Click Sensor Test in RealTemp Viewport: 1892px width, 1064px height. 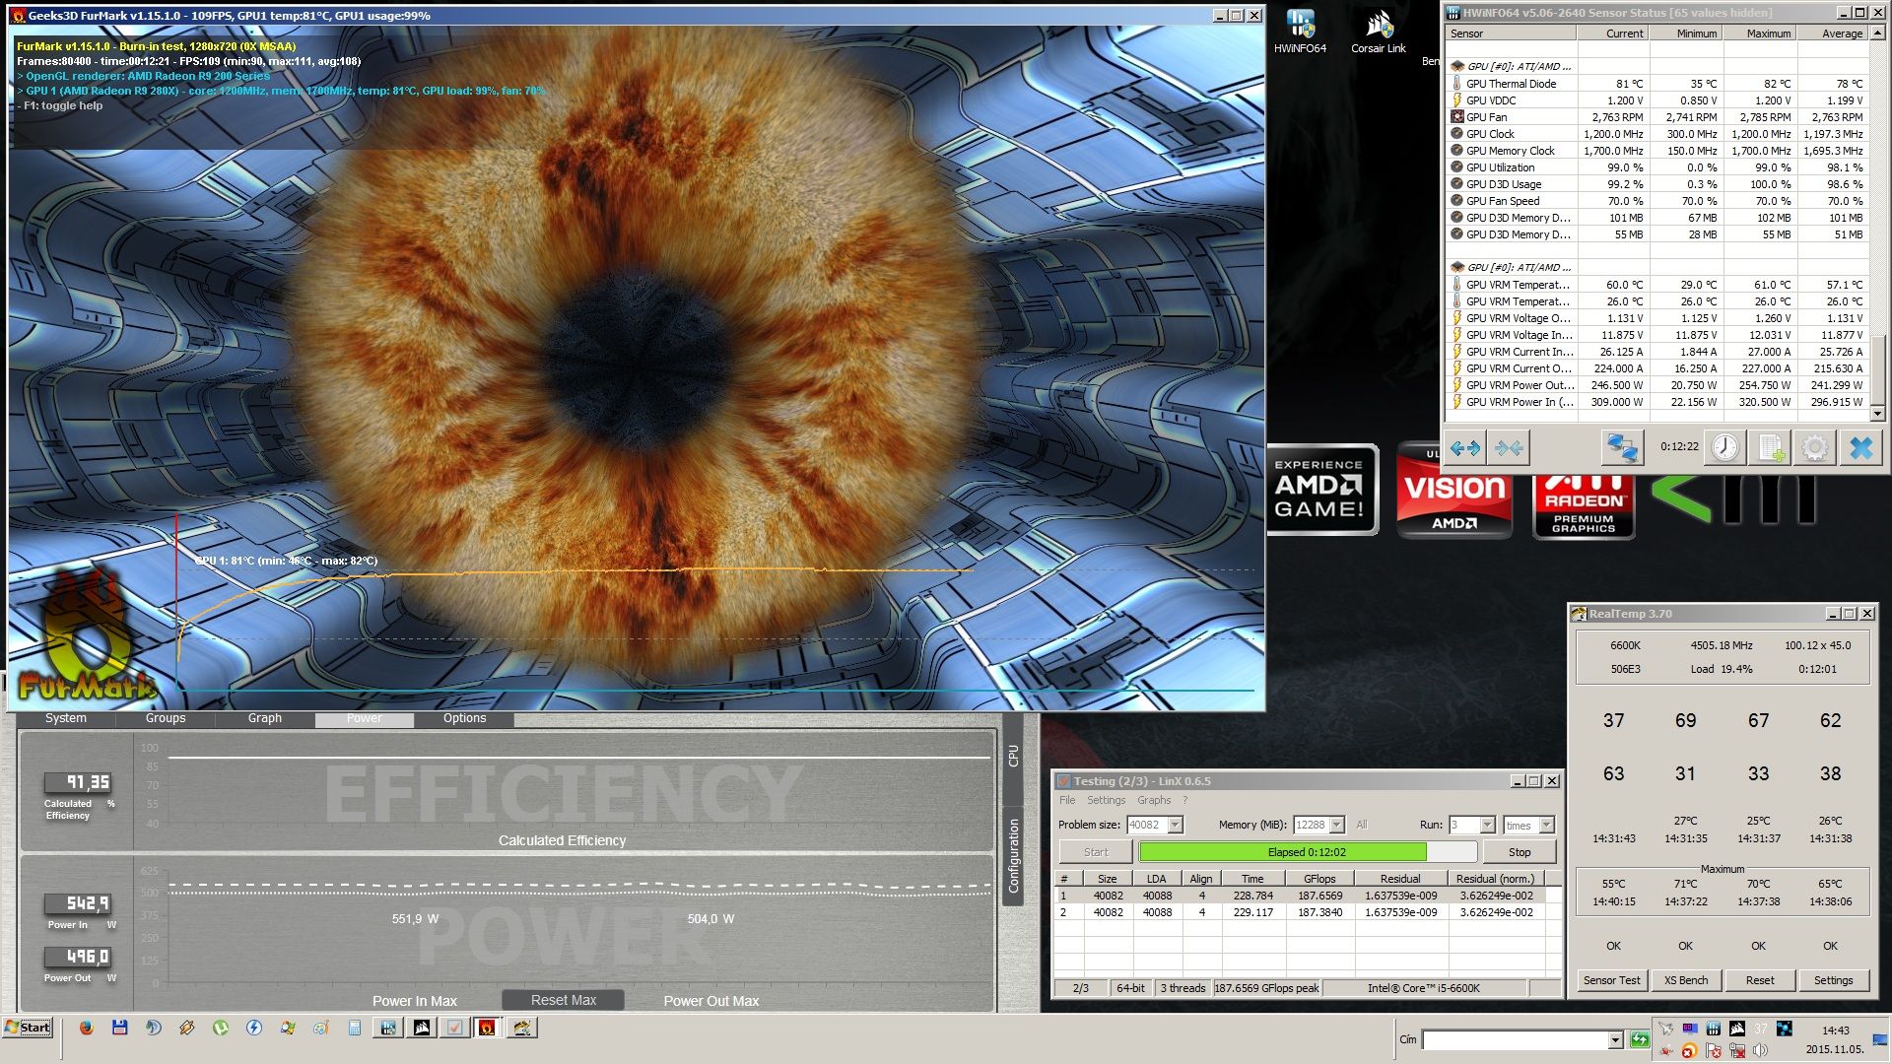click(1612, 980)
